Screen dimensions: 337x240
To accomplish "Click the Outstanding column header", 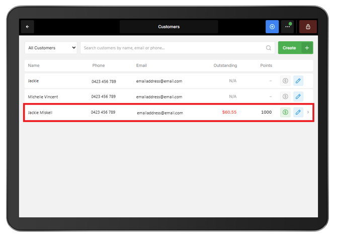I will click(x=225, y=65).
